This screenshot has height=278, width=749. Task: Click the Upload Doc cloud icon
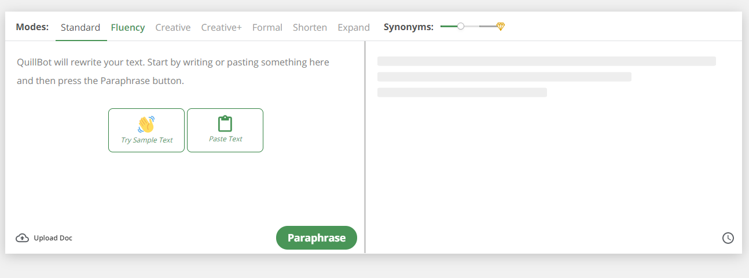click(23, 238)
